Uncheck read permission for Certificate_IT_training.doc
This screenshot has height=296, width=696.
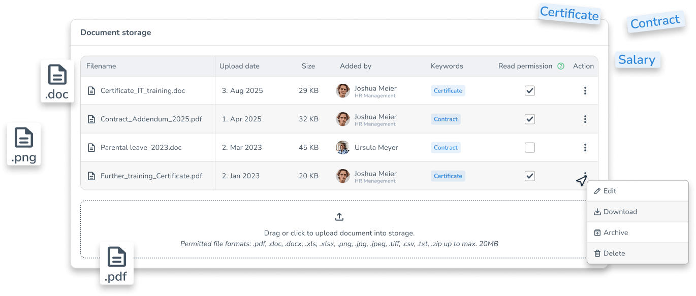[x=530, y=90]
